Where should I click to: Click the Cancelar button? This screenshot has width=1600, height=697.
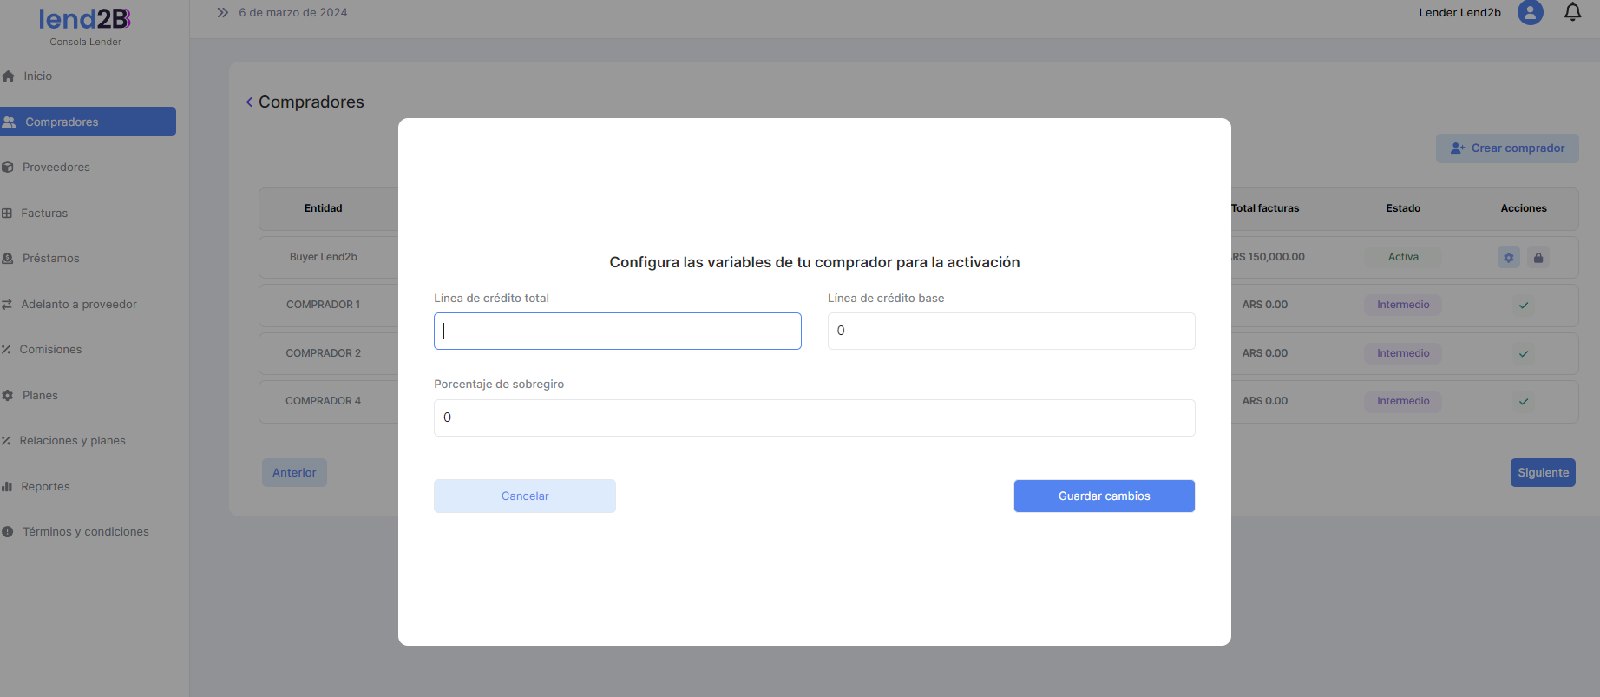(525, 496)
